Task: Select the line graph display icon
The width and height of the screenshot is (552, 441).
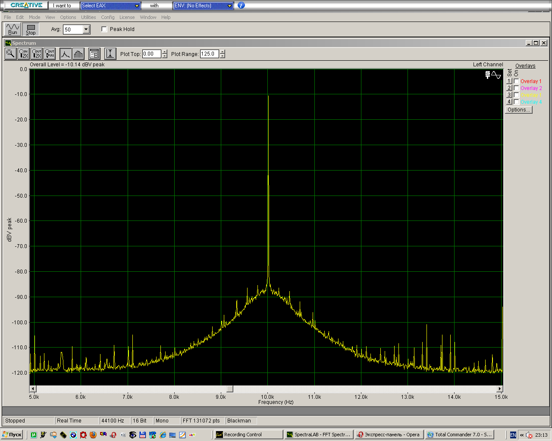Action: [x=65, y=54]
